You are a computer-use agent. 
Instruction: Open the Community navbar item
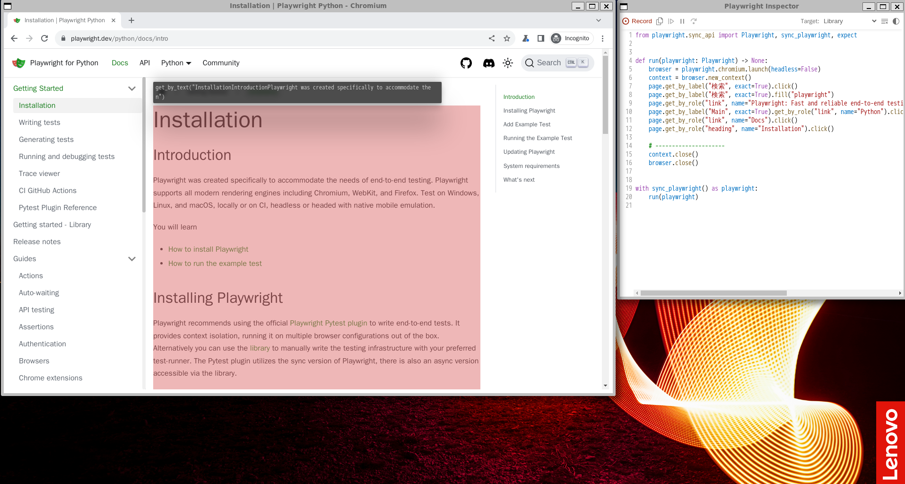[221, 63]
